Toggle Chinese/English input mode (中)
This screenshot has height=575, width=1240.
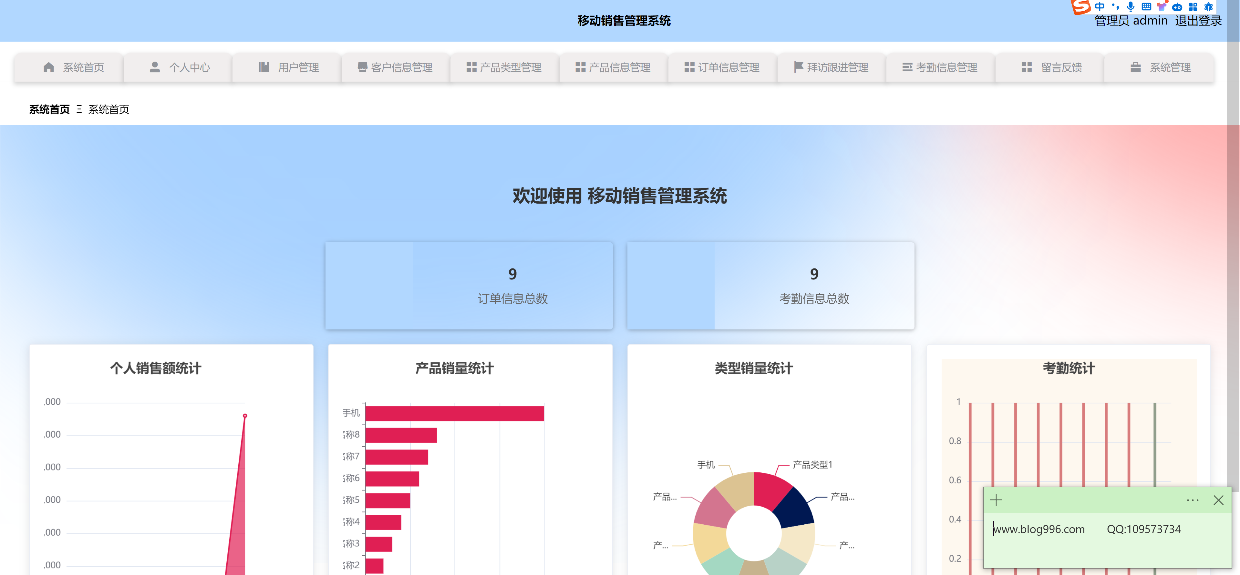[x=1100, y=6]
